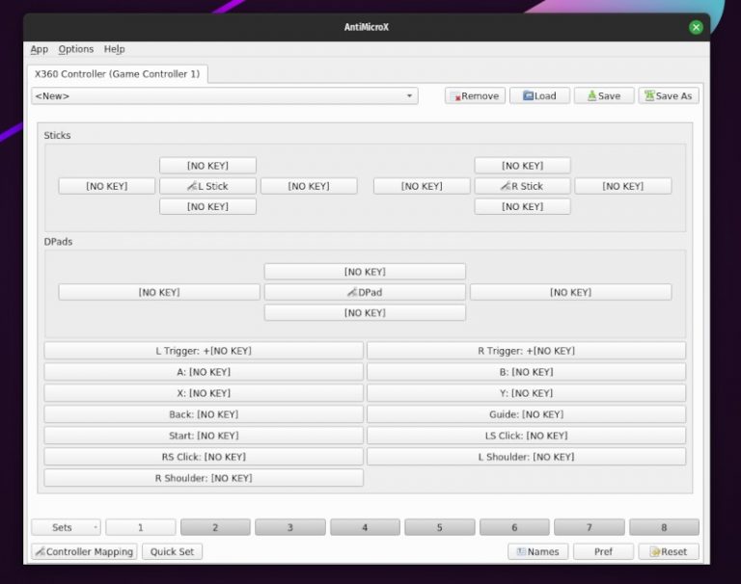Assign key to DPad right

click(x=571, y=292)
